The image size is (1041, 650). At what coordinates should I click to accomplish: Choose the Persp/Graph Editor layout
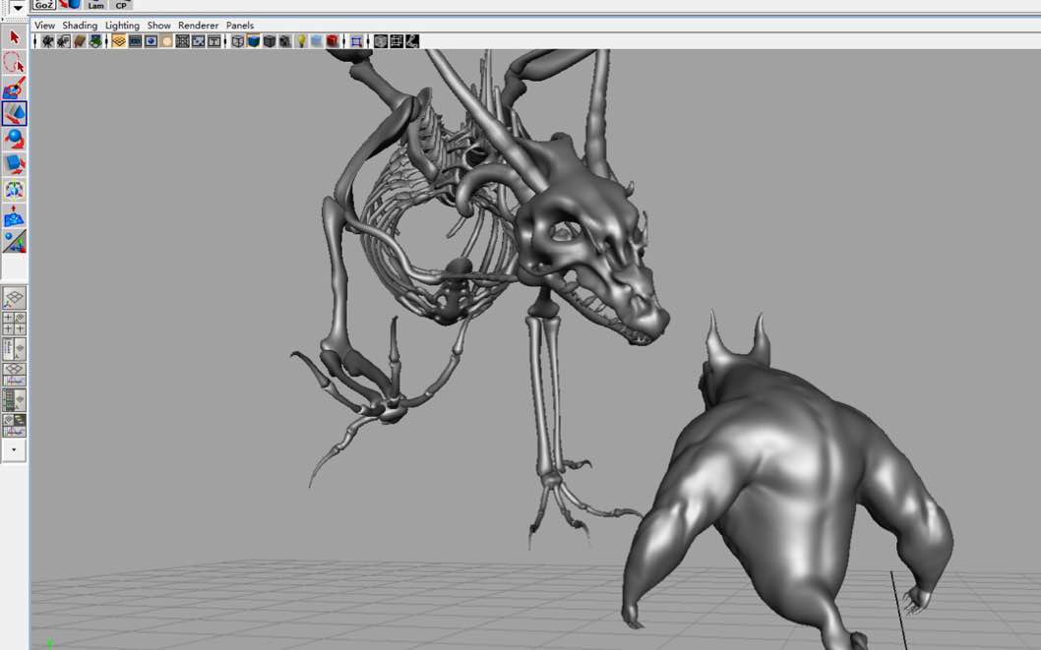[14, 374]
